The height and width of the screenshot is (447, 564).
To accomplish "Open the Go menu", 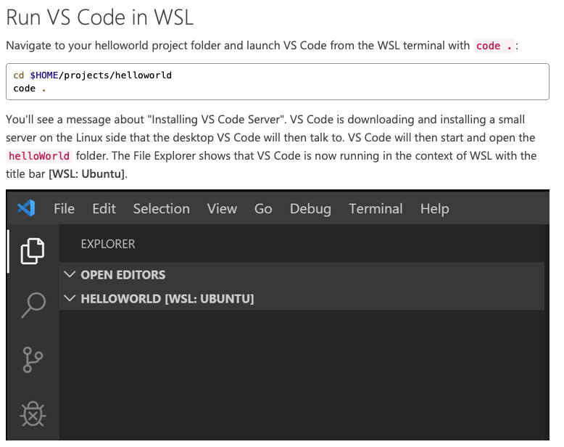I will [x=263, y=209].
